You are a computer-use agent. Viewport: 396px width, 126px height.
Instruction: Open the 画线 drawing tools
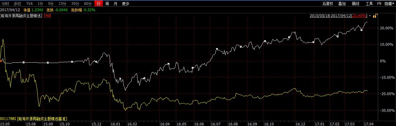(355, 4)
